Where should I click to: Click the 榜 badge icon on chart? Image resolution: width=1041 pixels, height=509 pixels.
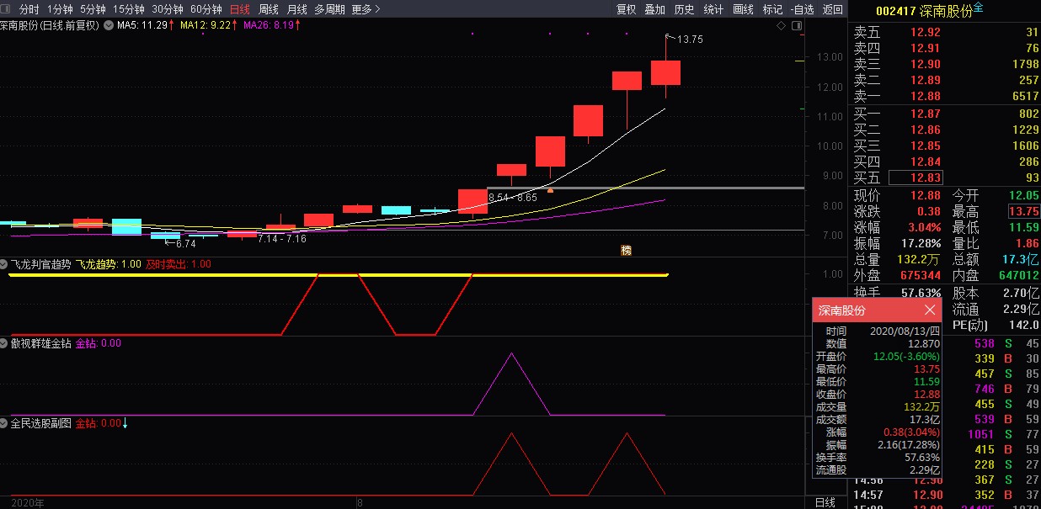tap(626, 250)
